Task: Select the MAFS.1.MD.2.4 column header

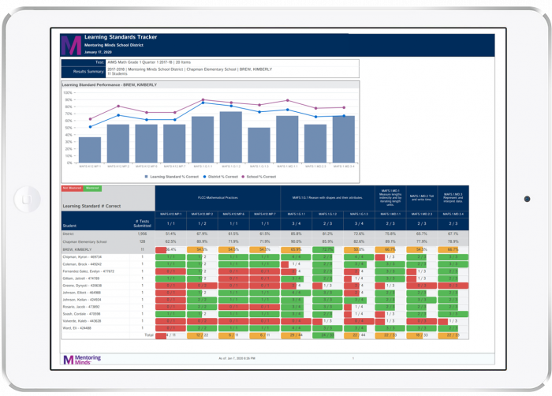Action: coord(451,214)
